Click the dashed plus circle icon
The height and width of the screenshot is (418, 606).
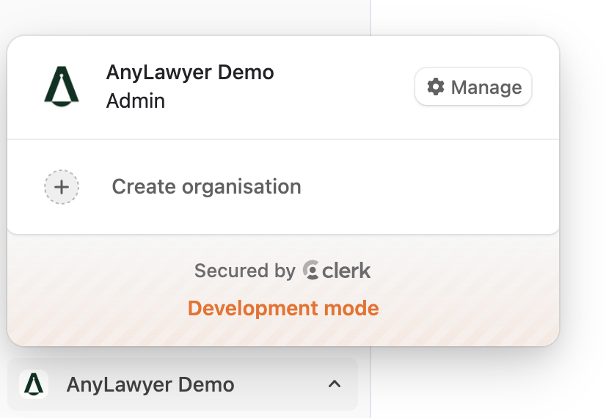click(62, 187)
